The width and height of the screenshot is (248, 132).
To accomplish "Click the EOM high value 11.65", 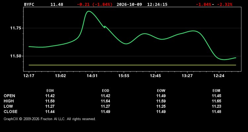I will point(217,101).
